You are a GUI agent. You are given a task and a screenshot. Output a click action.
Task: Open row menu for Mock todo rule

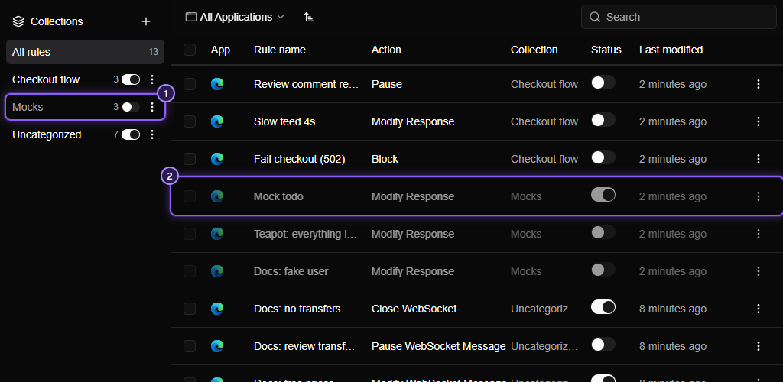[x=758, y=196]
